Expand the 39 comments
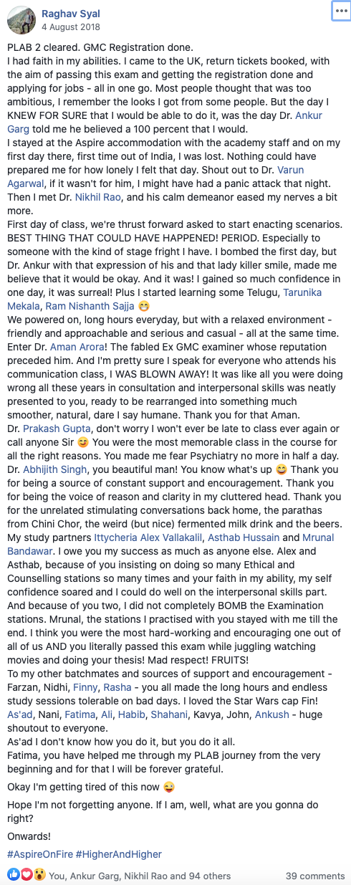 coord(315,876)
